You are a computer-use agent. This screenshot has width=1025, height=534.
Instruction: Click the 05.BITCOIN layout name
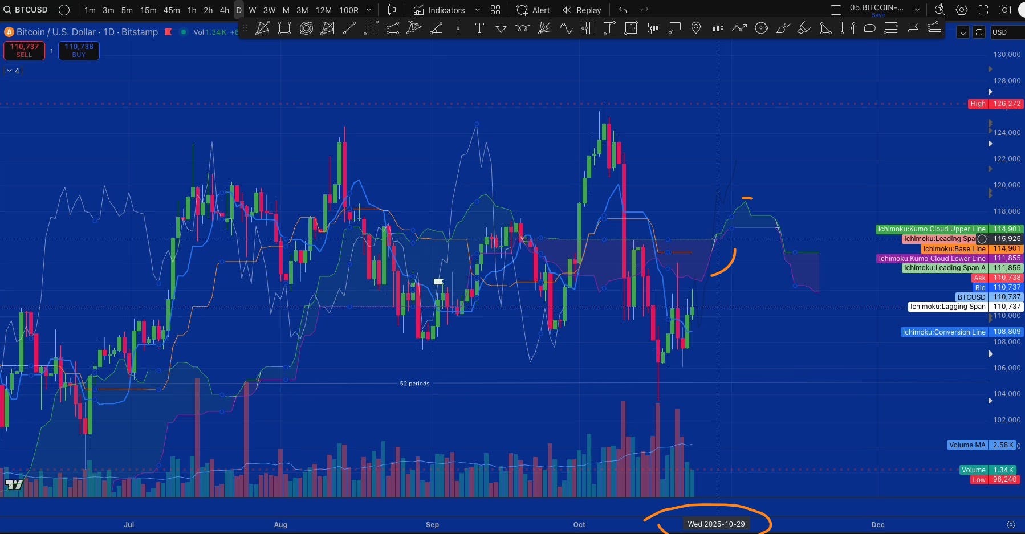tap(876, 8)
